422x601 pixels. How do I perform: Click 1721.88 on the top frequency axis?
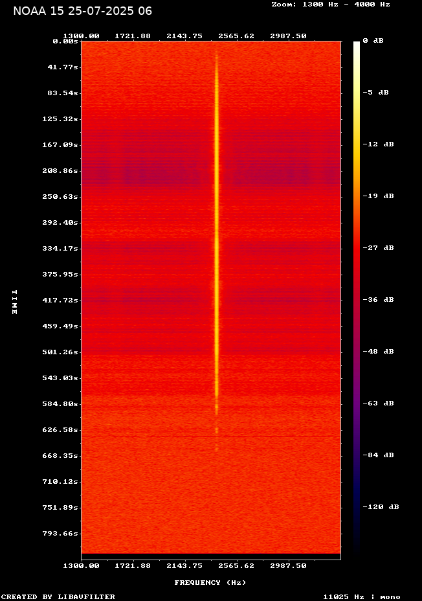pos(133,36)
